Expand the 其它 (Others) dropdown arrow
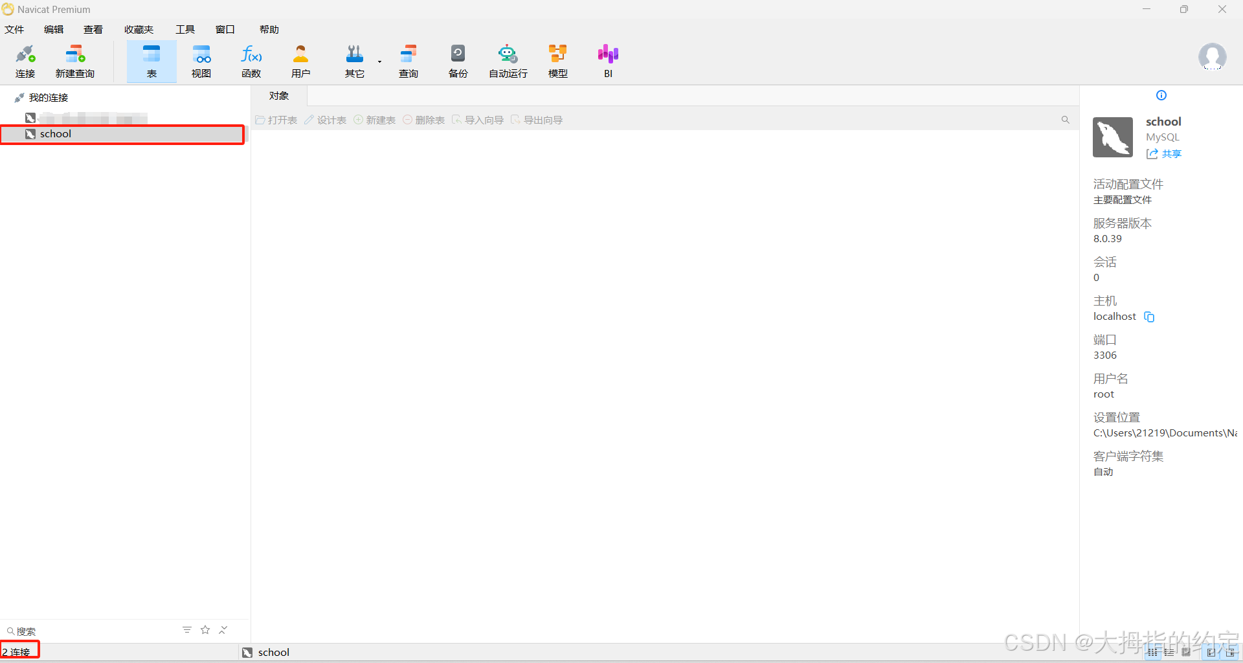The width and height of the screenshot is (1243, 663). tap(380, 62)
